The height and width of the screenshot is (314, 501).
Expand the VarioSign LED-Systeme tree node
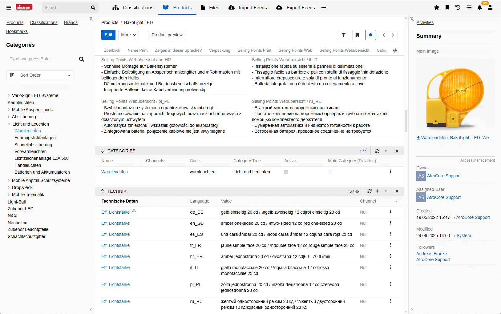9,95
